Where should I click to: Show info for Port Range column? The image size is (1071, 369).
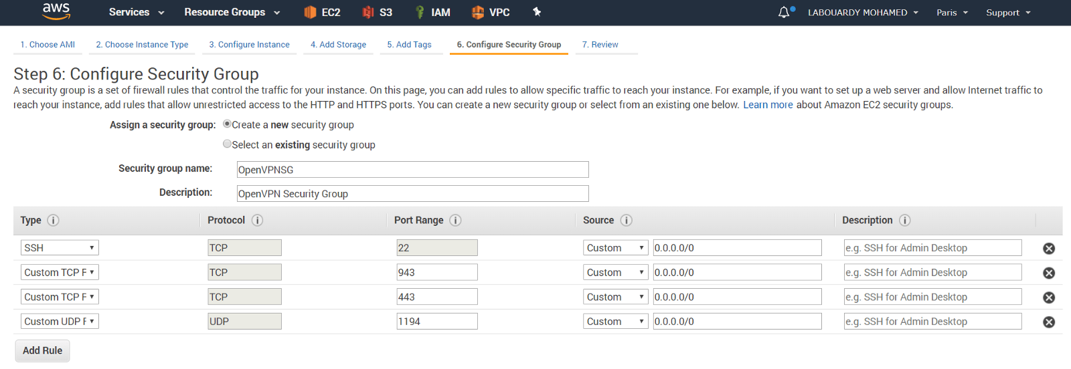(455, 221)
